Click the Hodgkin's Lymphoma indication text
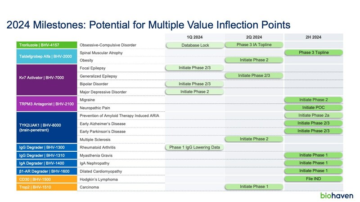 (100, 178)
